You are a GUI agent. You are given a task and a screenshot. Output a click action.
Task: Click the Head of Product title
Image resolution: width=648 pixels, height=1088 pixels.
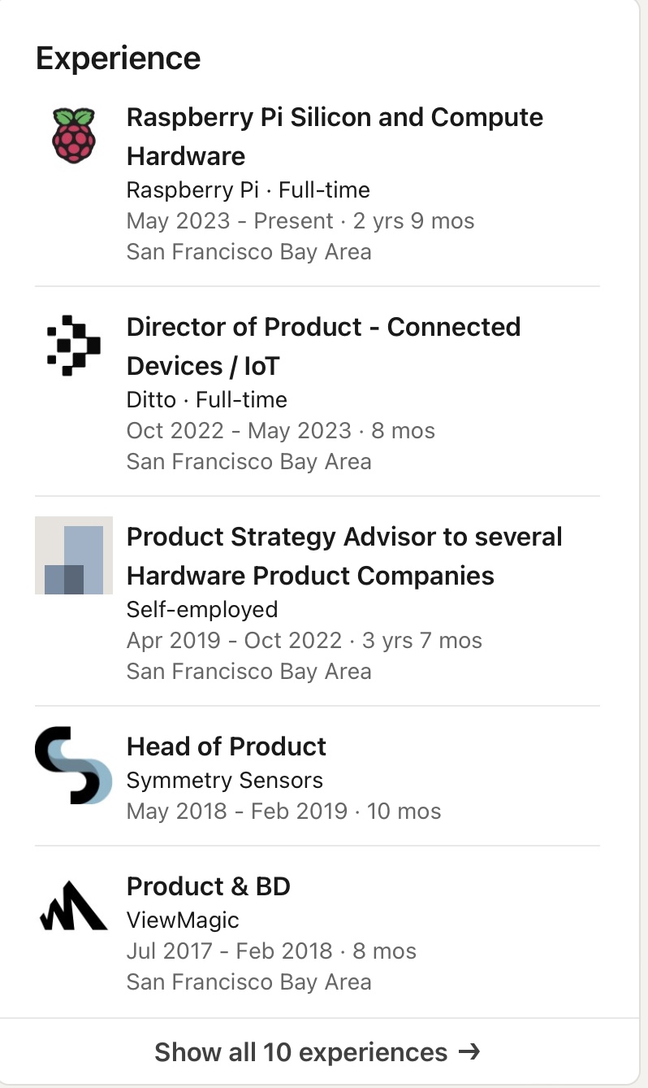click(227, 746)
